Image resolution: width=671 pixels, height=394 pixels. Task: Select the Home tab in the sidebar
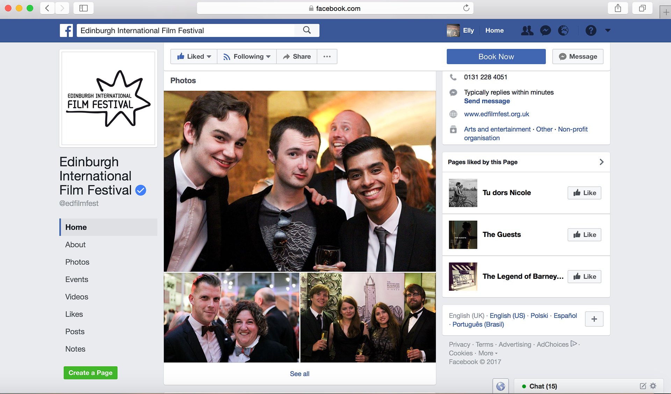tap(108, 227)
